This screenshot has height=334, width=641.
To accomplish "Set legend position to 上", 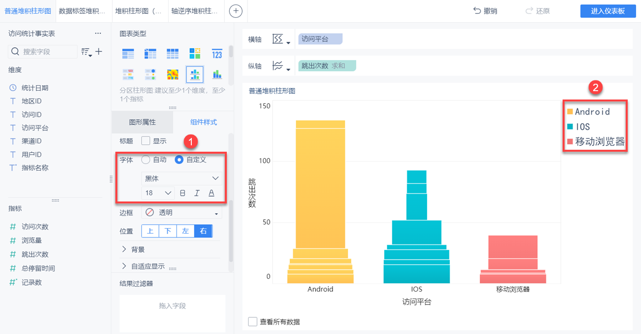I will coord(150,231).
